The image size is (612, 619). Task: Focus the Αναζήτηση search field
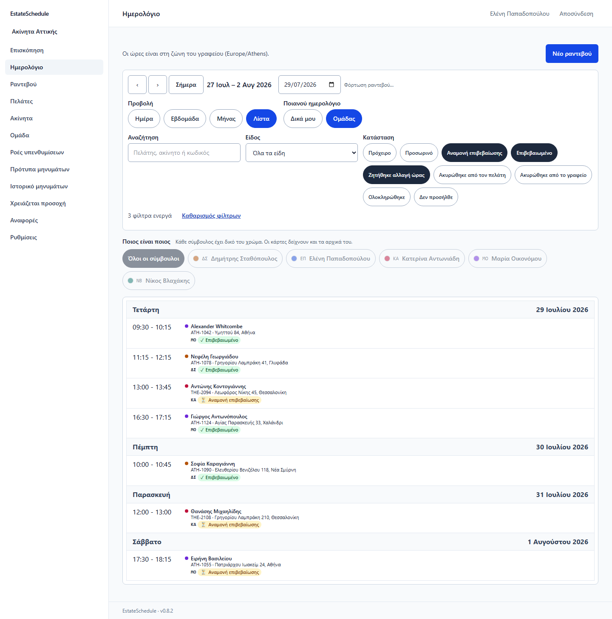[184, 153]
